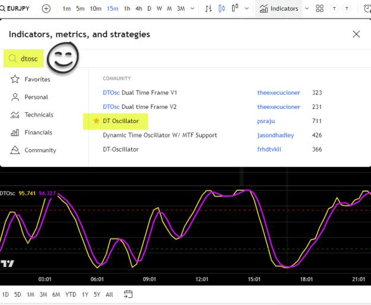The image size is (371, 305).
Task: Expand the indicators favorites dropdown arrow
Action: pyautogui.click(x=307, y=9)
